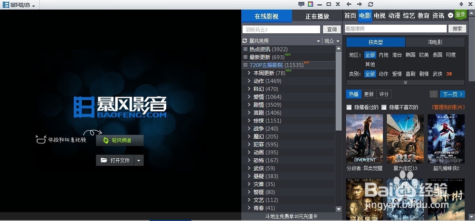Screen dimensions: 475x221
Task: Click the 查询 search button
Action: coord(332,29)
